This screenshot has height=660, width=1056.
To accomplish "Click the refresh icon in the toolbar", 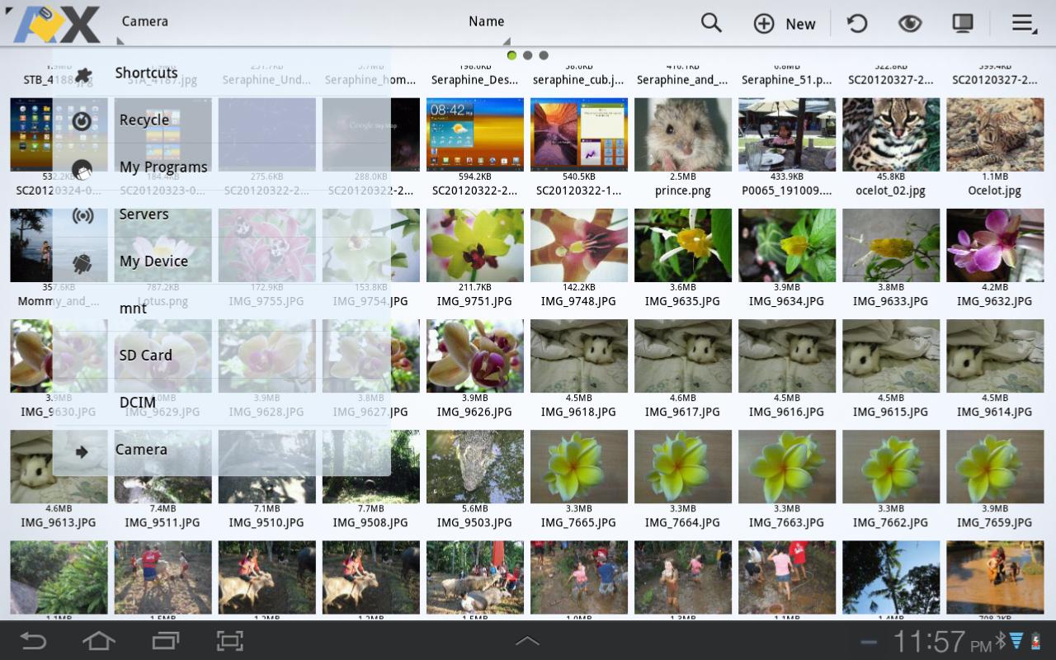I will click(x=857, y=23).
